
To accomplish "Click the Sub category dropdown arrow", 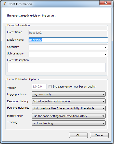I will [x=106, y=54].
